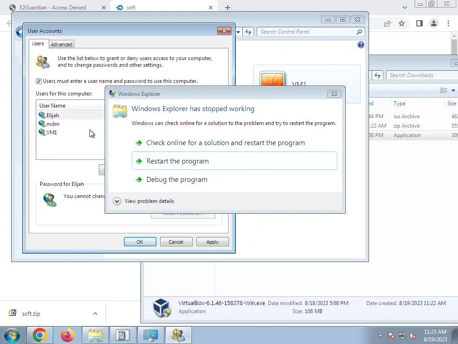
Task: Open the gray disk-drive application taskbar icon
Action: (123, 335)
